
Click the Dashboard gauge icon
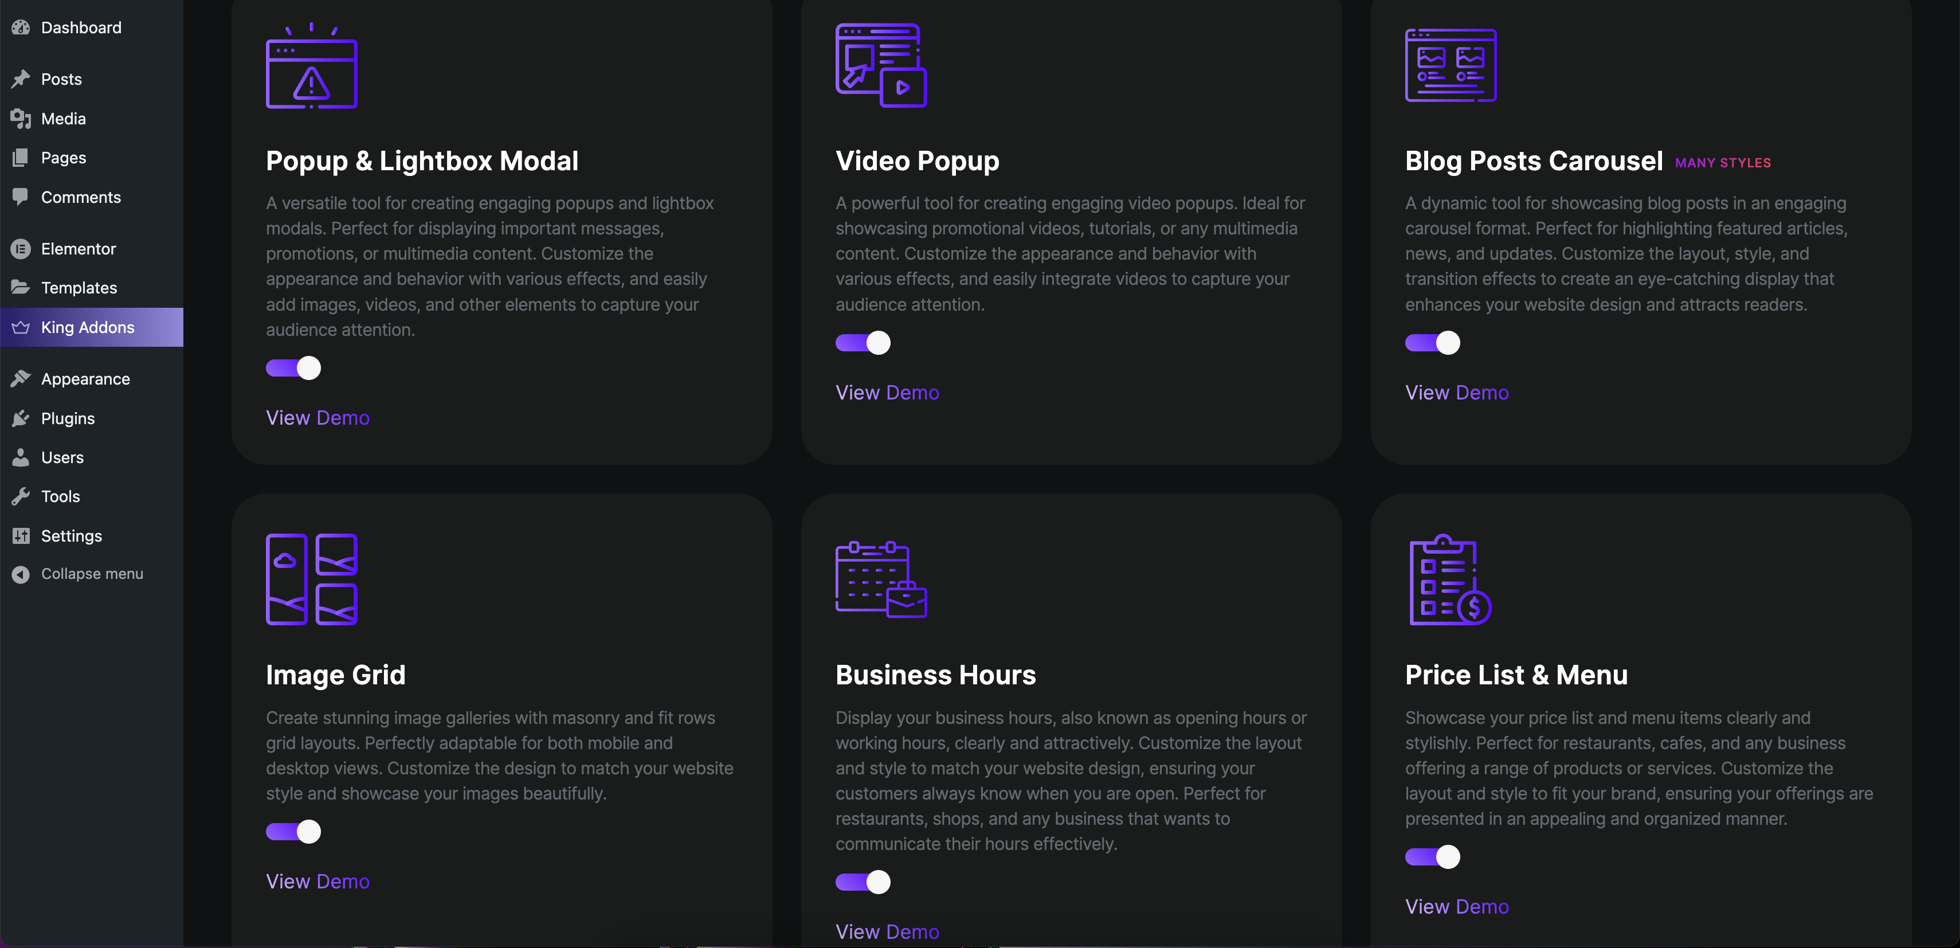(x=21, y=28)
